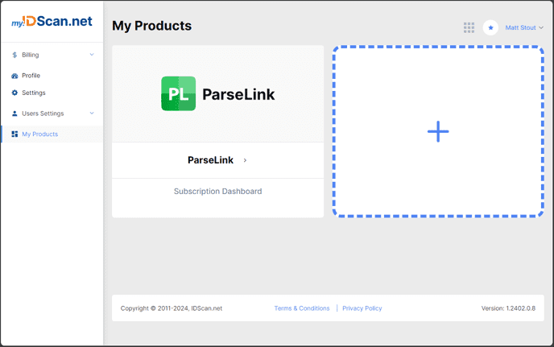Open the Terms & Conditions link
554x347 pixels.
point(302,308)
